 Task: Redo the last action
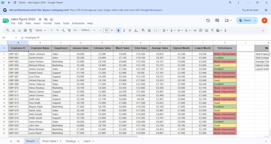tap(20, 30)
